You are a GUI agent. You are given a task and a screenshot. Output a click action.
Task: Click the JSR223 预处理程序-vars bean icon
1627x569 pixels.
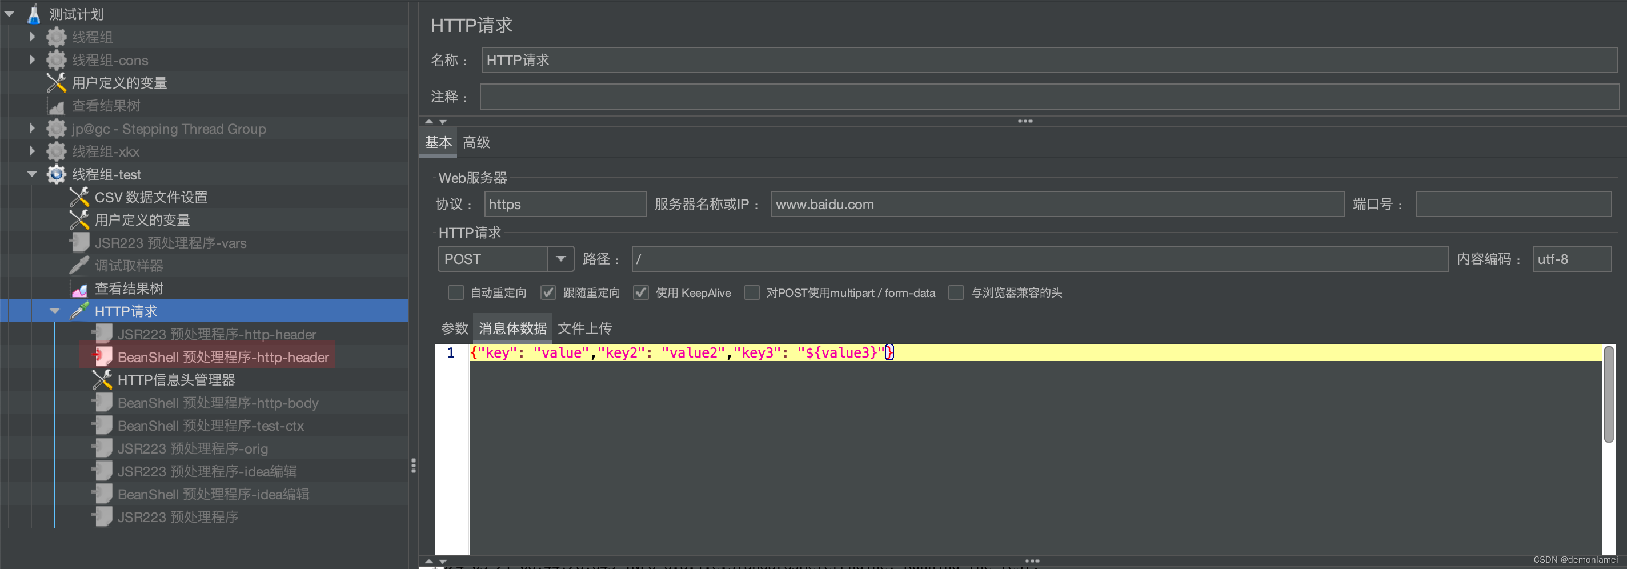78,242
